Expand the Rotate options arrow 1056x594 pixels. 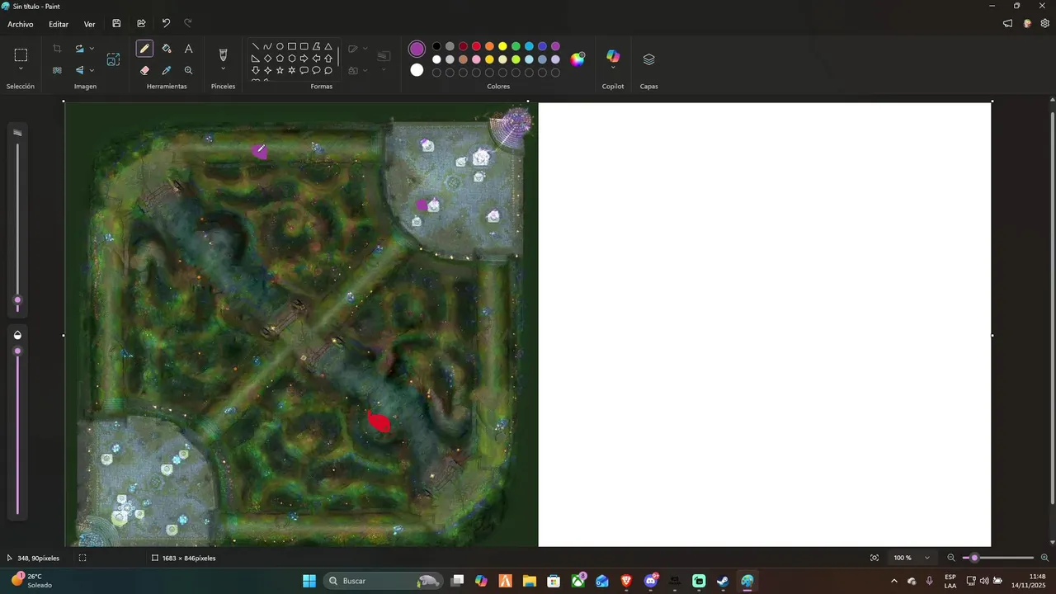click(92, 49)
